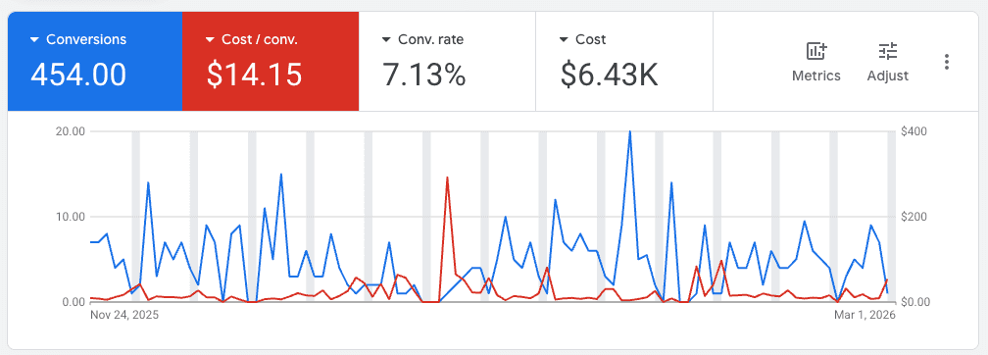The height and width of the screenshot is (355, 988).
Task: Click the $400 right axis label
Action: (914, 131)
